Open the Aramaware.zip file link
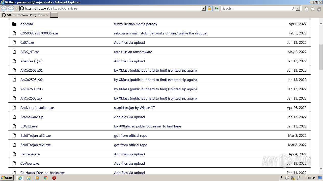 32,117
